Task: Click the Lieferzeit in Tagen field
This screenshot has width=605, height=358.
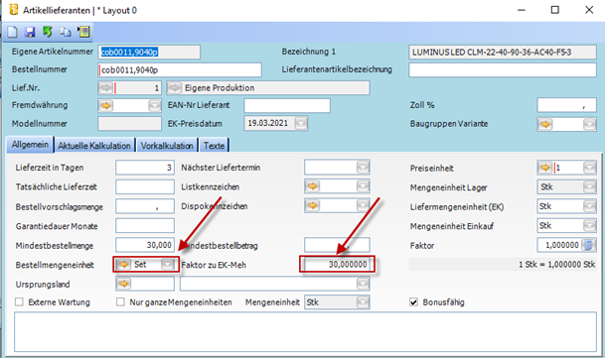Action: (145, 168)
